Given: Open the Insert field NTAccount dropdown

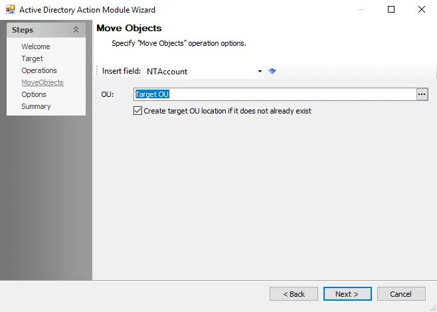Looking at the screenshot, I should (x=260, y=71).
